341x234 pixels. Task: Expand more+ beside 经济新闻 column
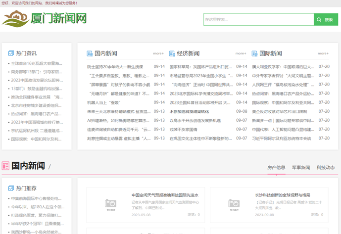[x=241, y=53]
